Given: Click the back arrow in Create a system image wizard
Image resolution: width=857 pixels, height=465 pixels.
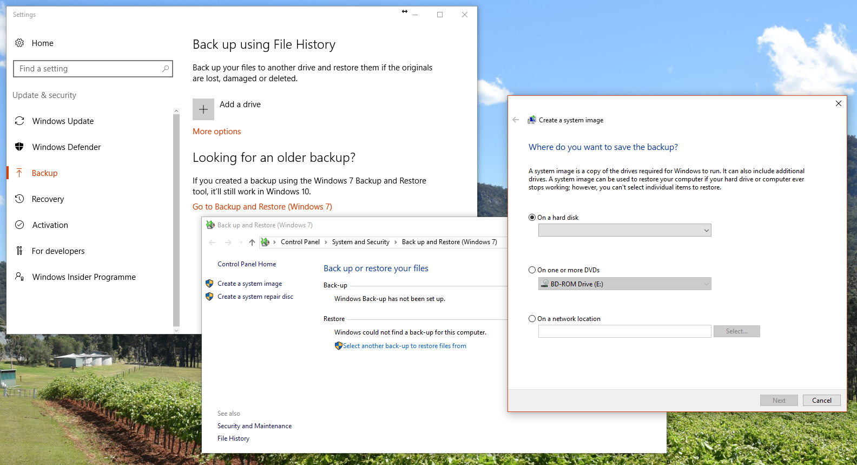Looking at the screenshot, I should point(516,120).
